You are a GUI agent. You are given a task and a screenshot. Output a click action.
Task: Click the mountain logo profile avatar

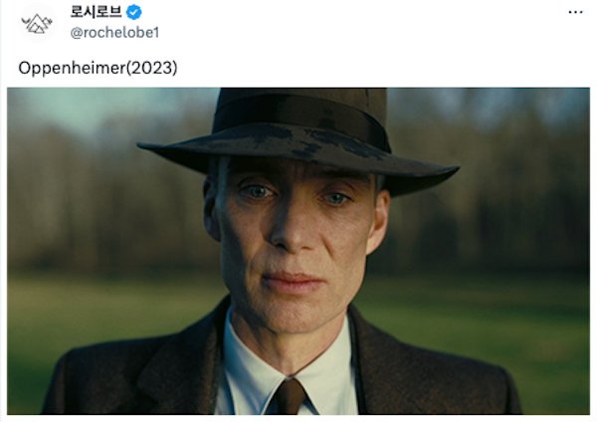pyautogui.click(x=37, y=23)
